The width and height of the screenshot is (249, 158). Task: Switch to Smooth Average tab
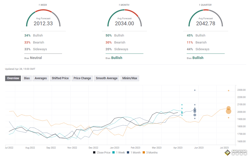point(107,78)
